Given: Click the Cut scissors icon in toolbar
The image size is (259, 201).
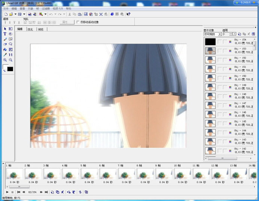Looking at the screenshot, I should point(69,14).
